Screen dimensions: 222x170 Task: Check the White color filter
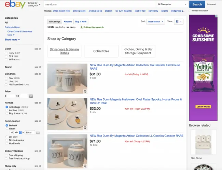[x=6, y=59]
